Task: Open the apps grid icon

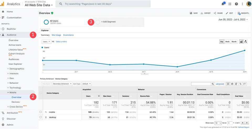Action: [230, 4]
